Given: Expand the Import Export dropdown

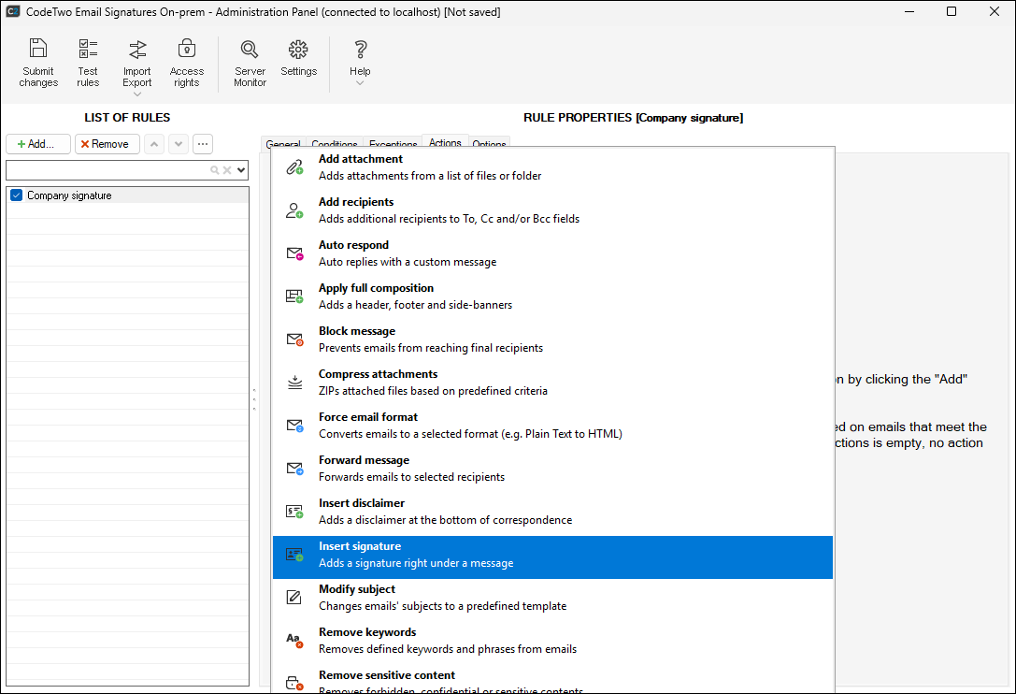Looking at the screenshot, I should 137,94.
